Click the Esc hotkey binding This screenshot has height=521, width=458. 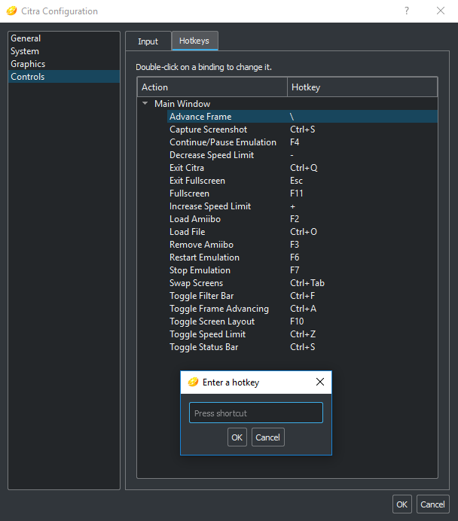296,181
